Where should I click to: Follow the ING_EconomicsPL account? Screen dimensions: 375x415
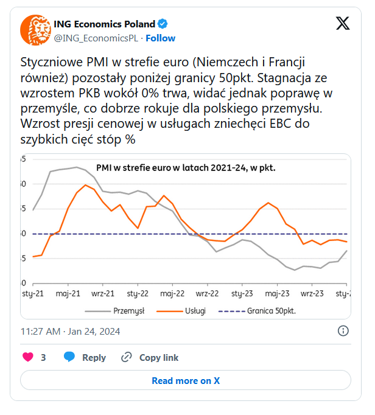(x=161, y=38)
